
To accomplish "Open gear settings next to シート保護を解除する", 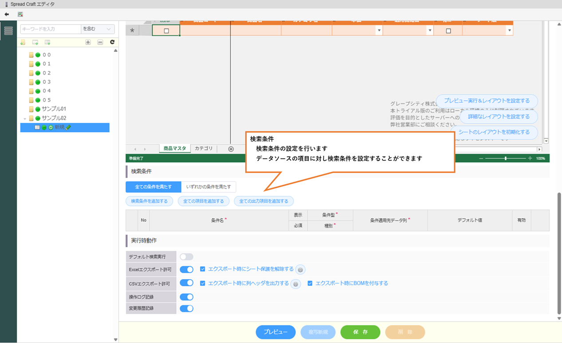I will point(300,270).
